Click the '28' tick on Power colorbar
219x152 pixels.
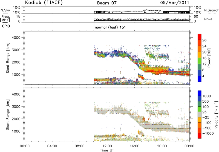(x=204, y=40)
